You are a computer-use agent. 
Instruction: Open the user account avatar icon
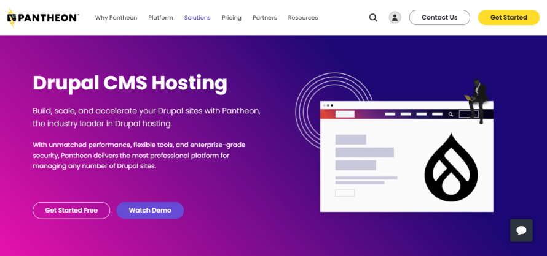(395, 17)
